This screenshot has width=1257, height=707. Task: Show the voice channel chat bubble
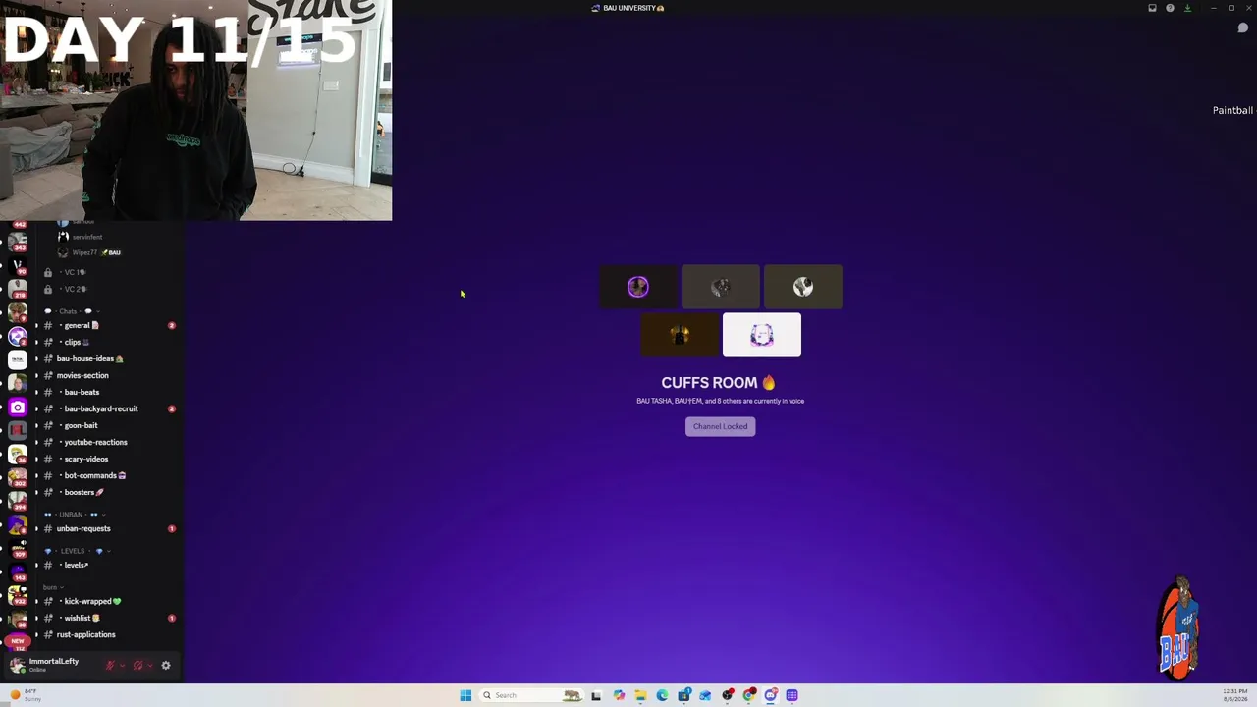pos(1242,27)
